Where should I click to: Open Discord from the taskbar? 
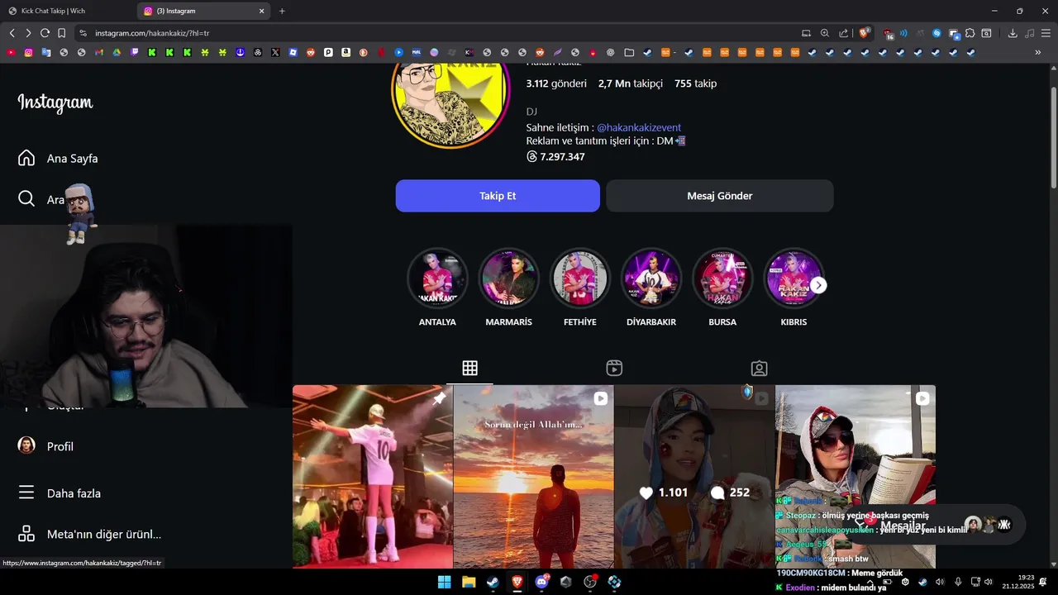[x=541, y=582]
